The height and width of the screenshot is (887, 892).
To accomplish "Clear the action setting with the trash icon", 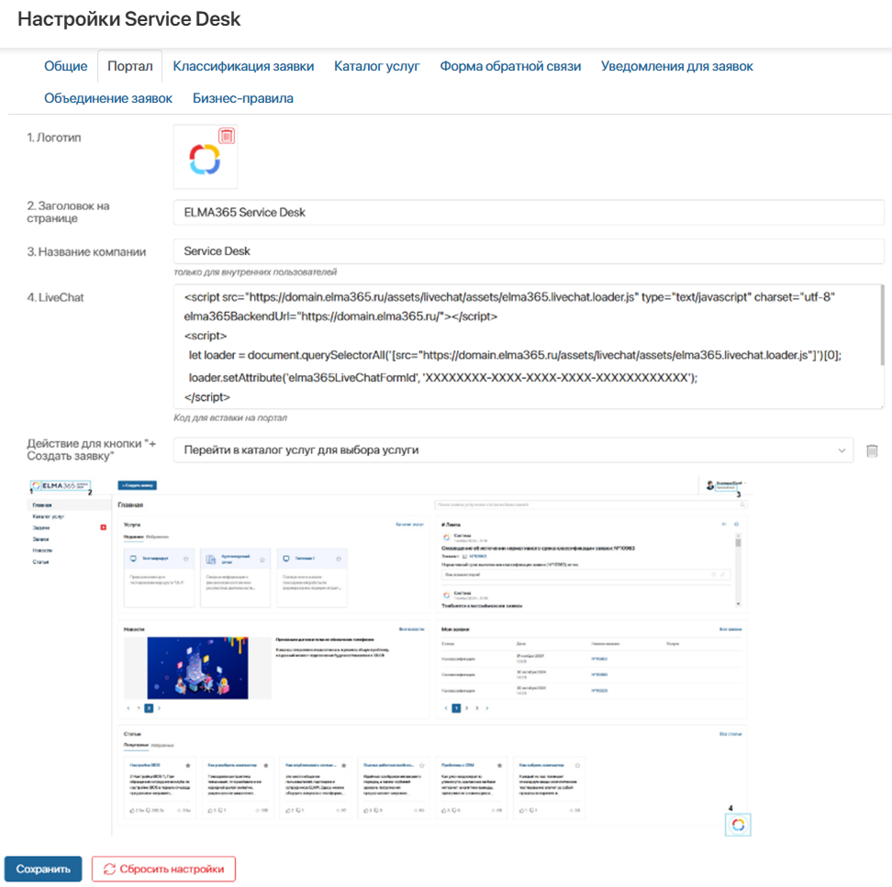I will pyautogui.click(x=872, y=450).
